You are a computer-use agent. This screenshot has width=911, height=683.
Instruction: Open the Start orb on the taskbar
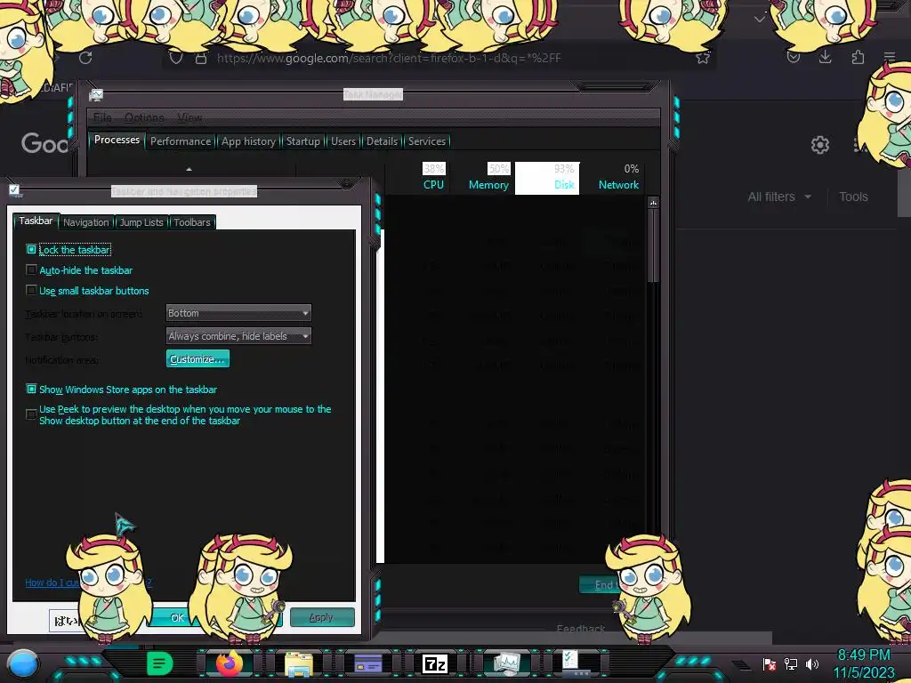point(22,663)
